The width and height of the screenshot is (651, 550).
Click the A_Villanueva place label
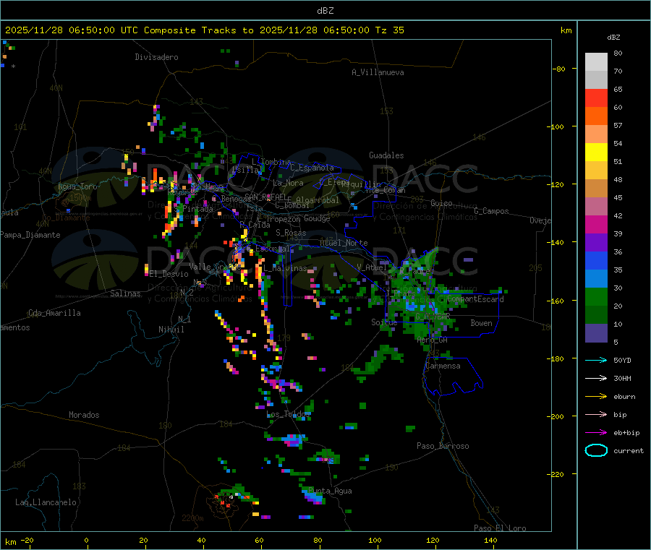(x=378, y=72)
